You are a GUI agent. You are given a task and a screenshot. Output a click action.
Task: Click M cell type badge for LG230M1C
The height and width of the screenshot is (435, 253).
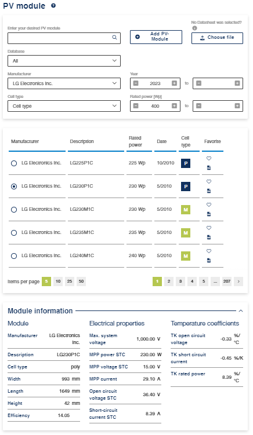pos(186,210)
